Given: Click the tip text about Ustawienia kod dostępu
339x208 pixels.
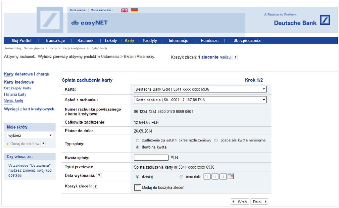Looking at the screenshot, I should (30, 170).
